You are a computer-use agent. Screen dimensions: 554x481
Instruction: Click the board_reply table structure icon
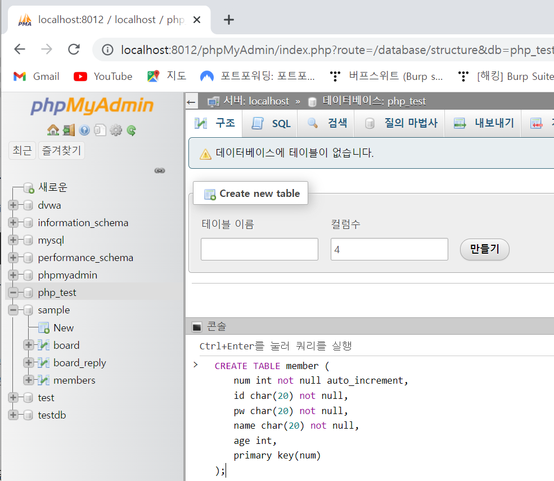(x=43, y=363)
